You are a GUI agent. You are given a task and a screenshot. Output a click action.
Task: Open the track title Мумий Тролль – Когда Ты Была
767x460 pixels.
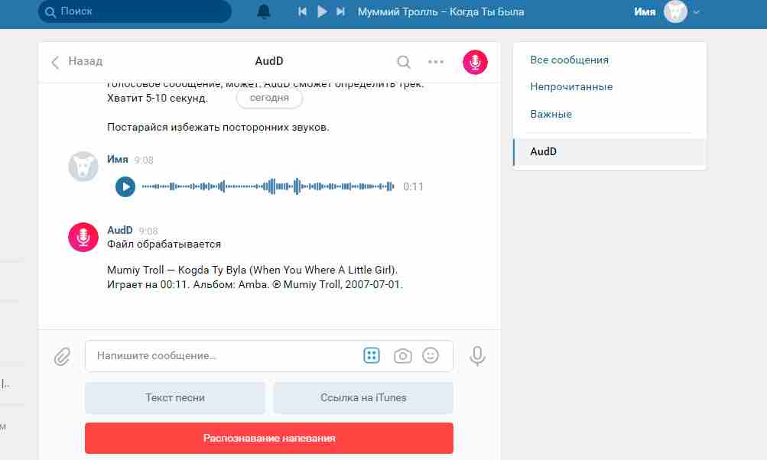coord(440,11)
